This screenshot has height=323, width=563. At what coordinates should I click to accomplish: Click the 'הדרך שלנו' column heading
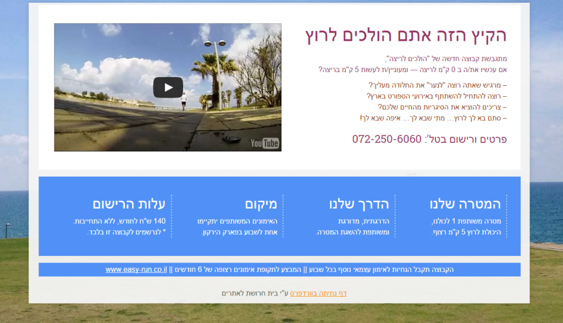[x=359, y=204]
